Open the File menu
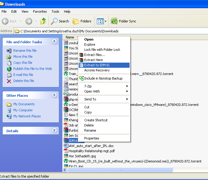Viewport: 208px width, 180px height. coord(4,11)
